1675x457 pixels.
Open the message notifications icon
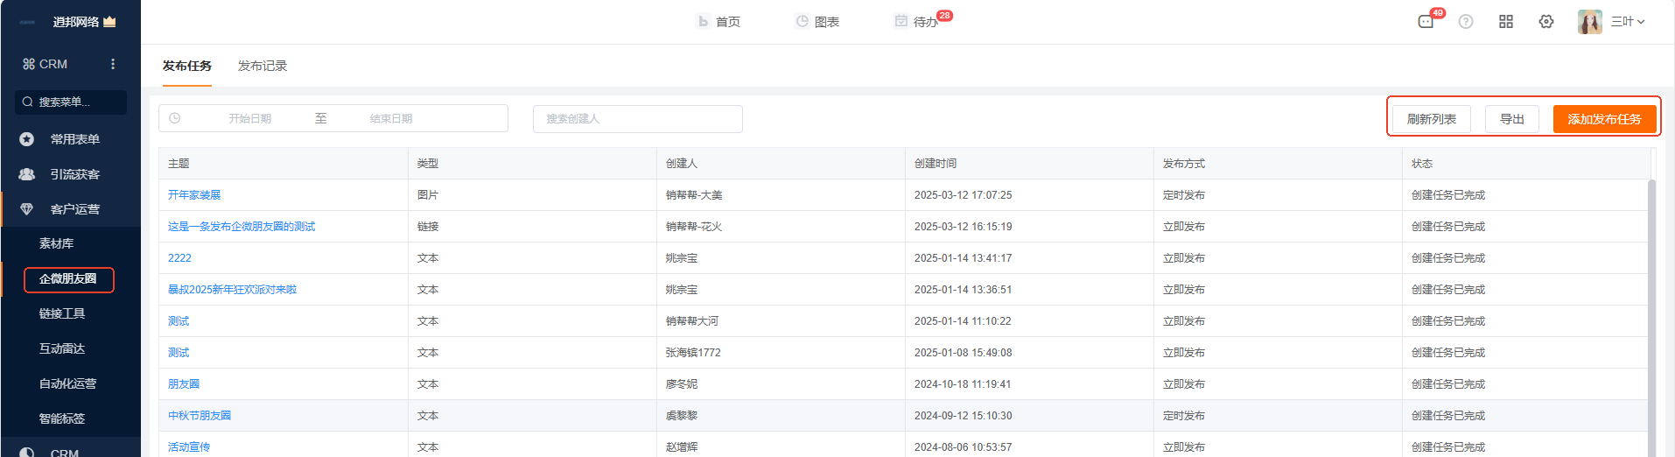(1426, 22)
